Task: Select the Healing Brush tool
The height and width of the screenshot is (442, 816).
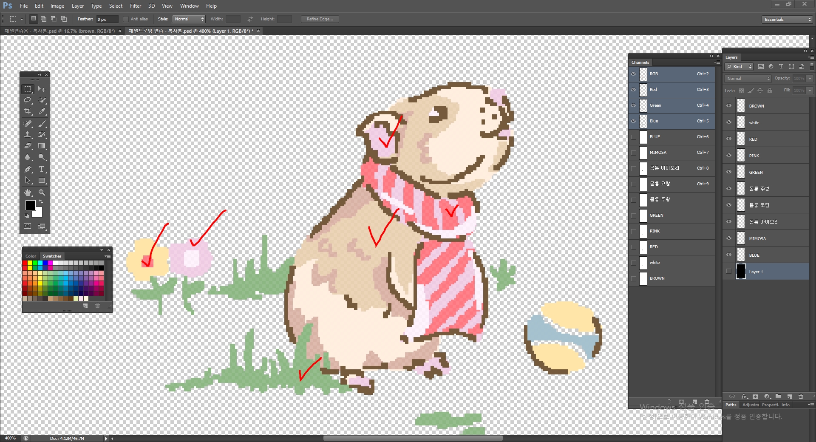Action: tap(28, 124)
